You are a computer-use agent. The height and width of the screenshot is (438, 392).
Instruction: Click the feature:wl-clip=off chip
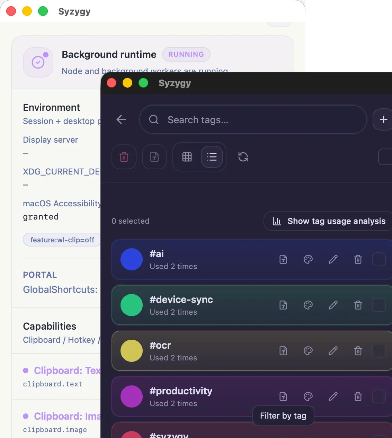click(x=62, y=240)
